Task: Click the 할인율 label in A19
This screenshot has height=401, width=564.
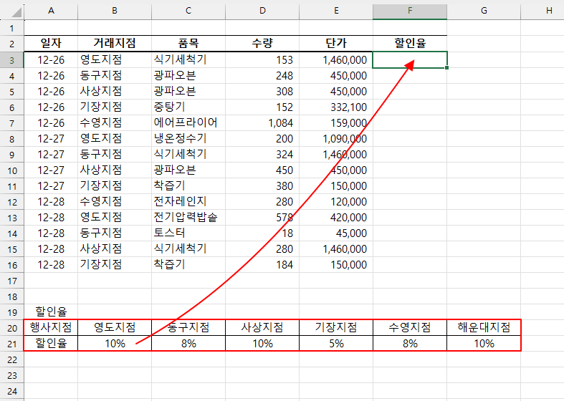Action: 51,312
